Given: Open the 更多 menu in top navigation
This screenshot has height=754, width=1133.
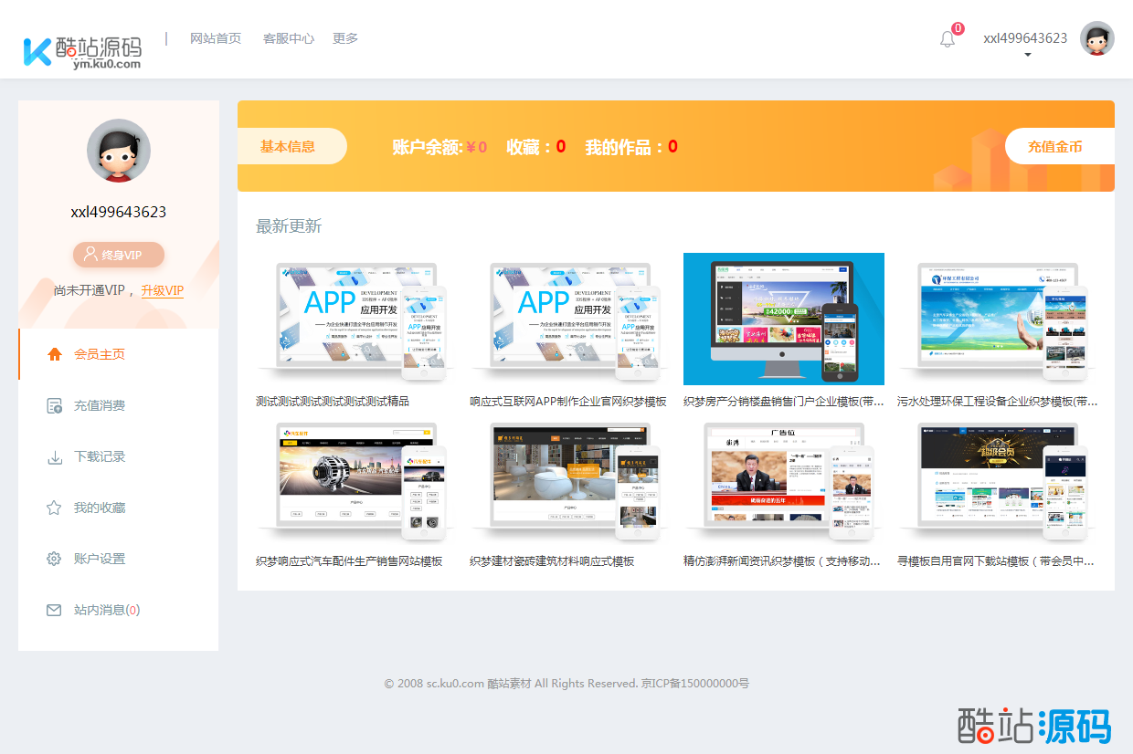Looking at the screenshot, I should coord(345,38).
